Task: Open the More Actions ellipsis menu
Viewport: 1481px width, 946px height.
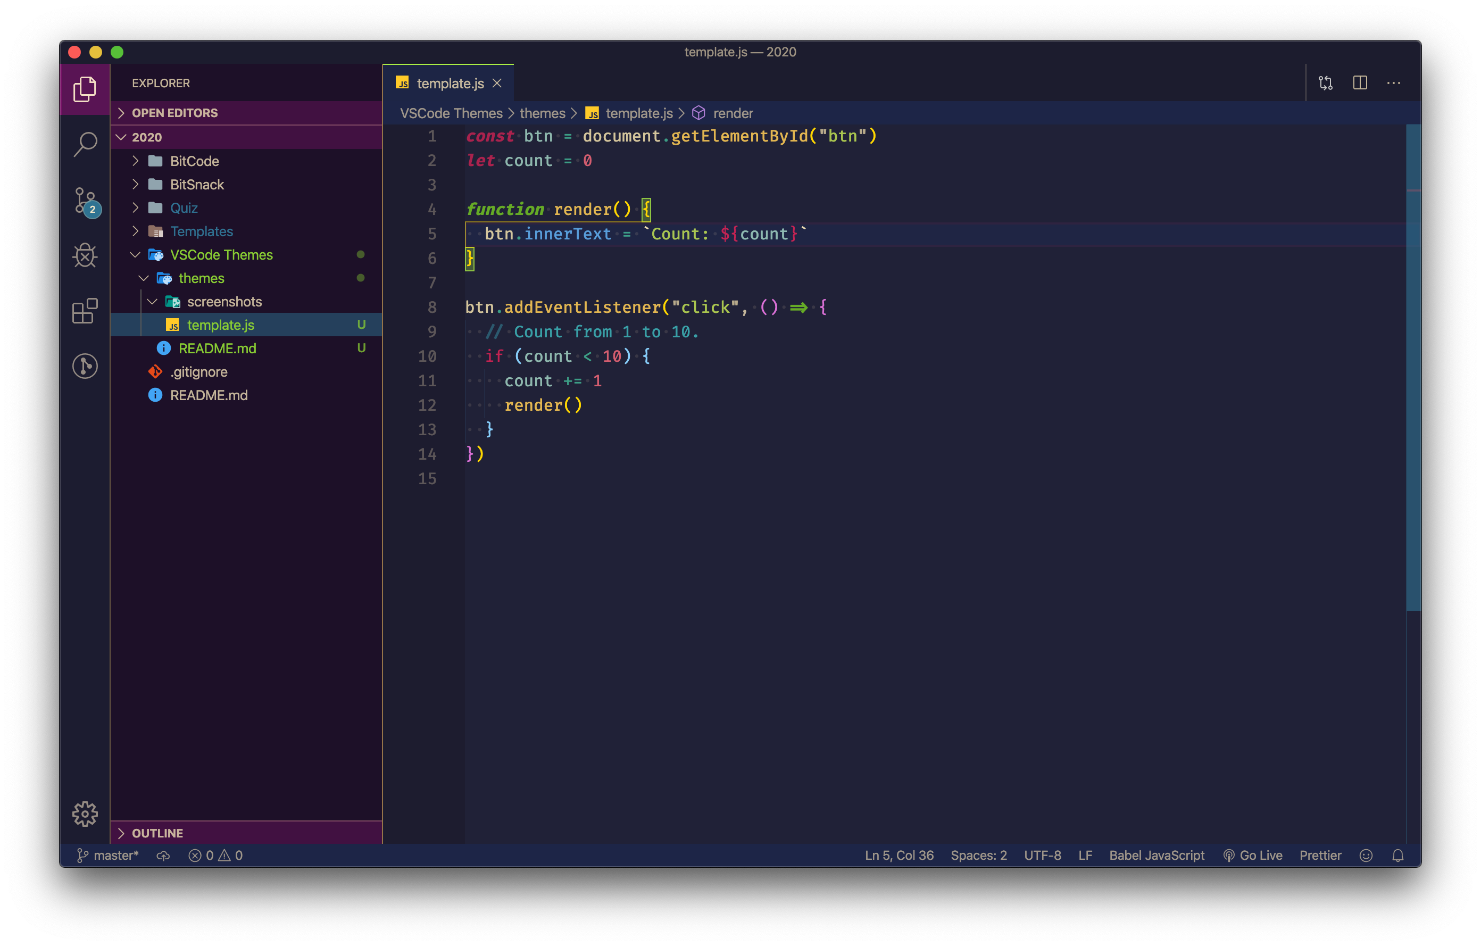Action: (1394, 83)
